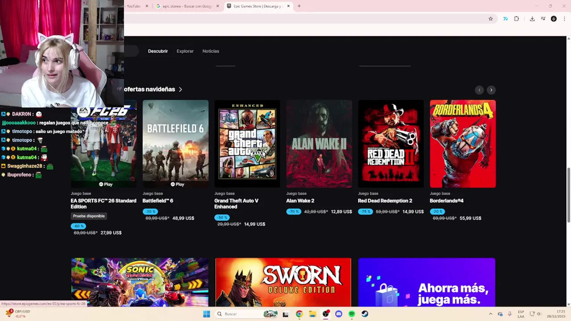This screenshot has width=571, height=321.
Task: Click the -75 % discount badge for Red Dead Redemption 2
Action: (x=365, y=211)
